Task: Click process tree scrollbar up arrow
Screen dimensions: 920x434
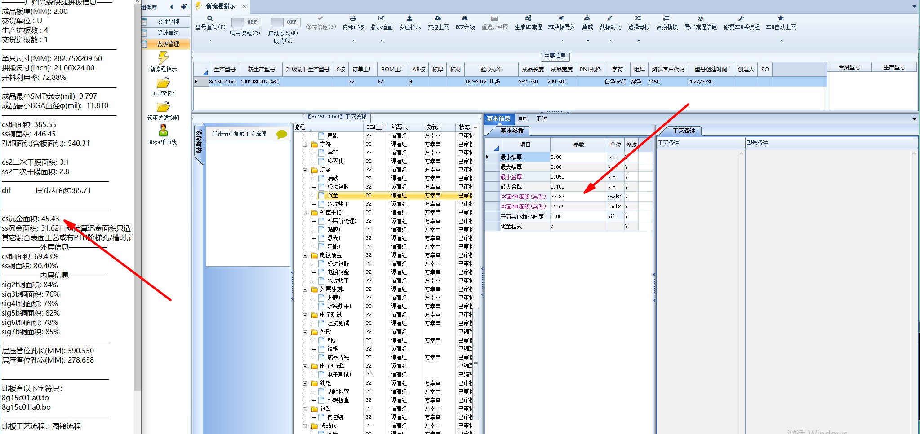Action: [476, 128]
